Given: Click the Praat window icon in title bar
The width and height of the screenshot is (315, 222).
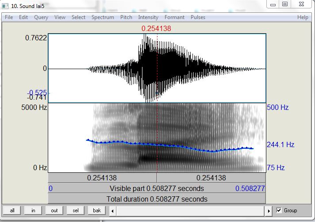Looking at the screenshot, I should 5,6.
